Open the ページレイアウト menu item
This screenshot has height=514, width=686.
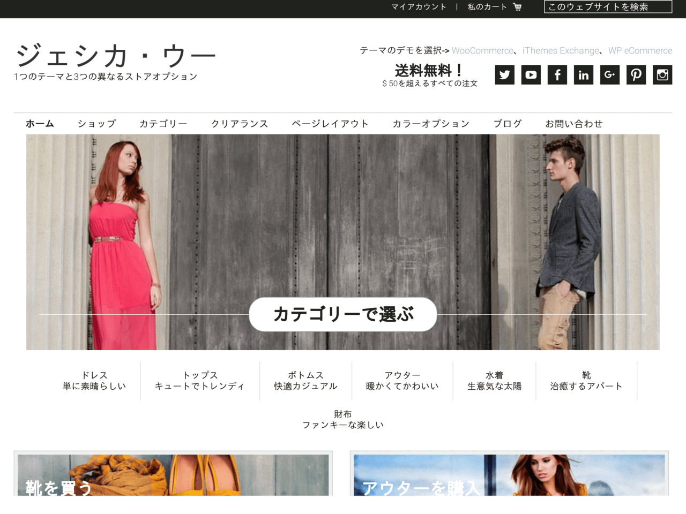point(330,124)
